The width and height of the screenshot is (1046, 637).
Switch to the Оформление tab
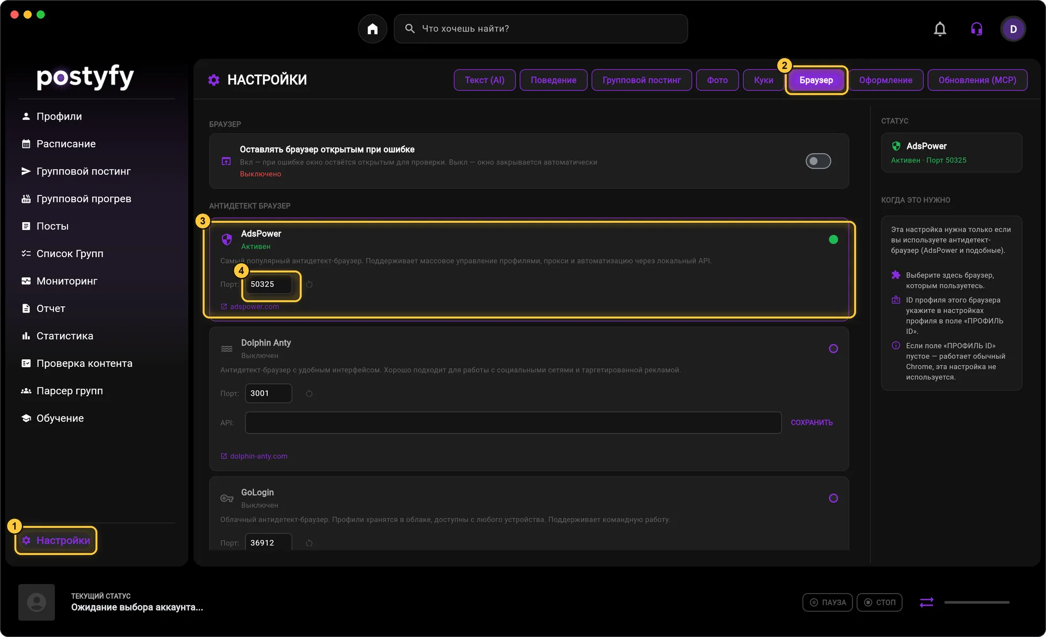[885, 80]
